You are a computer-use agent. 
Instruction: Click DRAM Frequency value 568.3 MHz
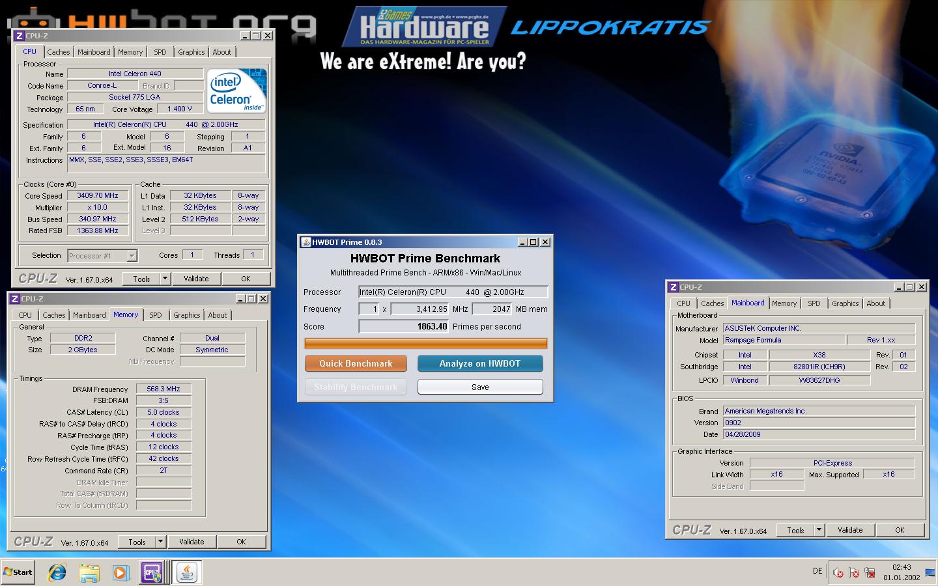tap(163, 389)
